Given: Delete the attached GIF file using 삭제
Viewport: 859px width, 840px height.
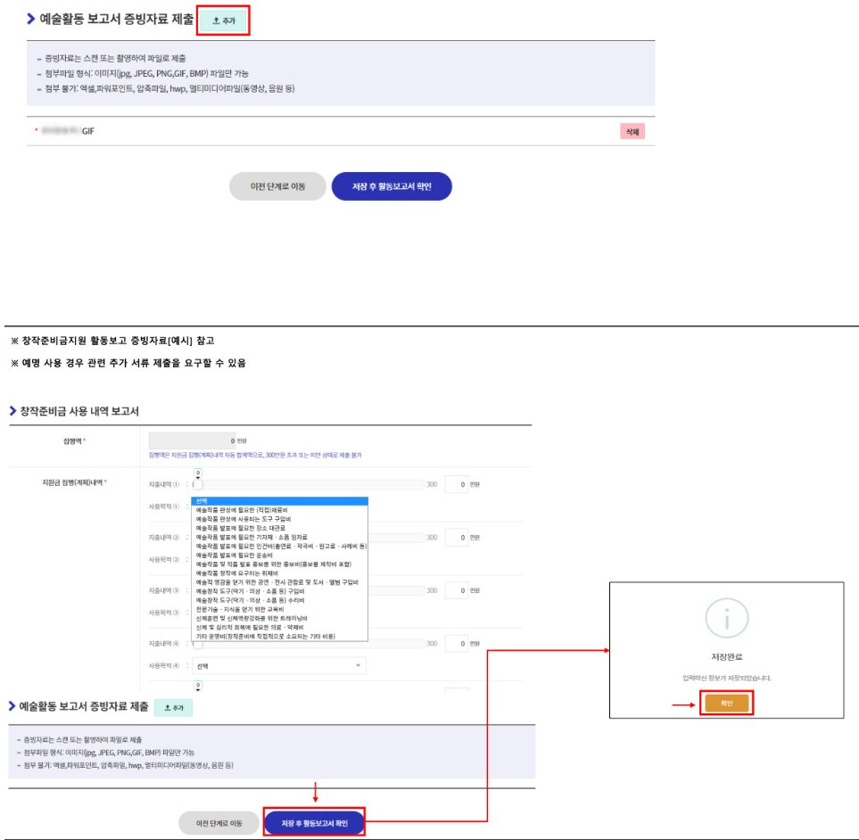Looking at the screenshot, I should (632, 130).
